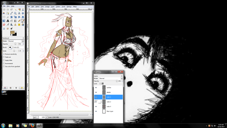Check the Apply Jitter option
This screenshot has height=128, width=227.
click(x=4, y=60)
